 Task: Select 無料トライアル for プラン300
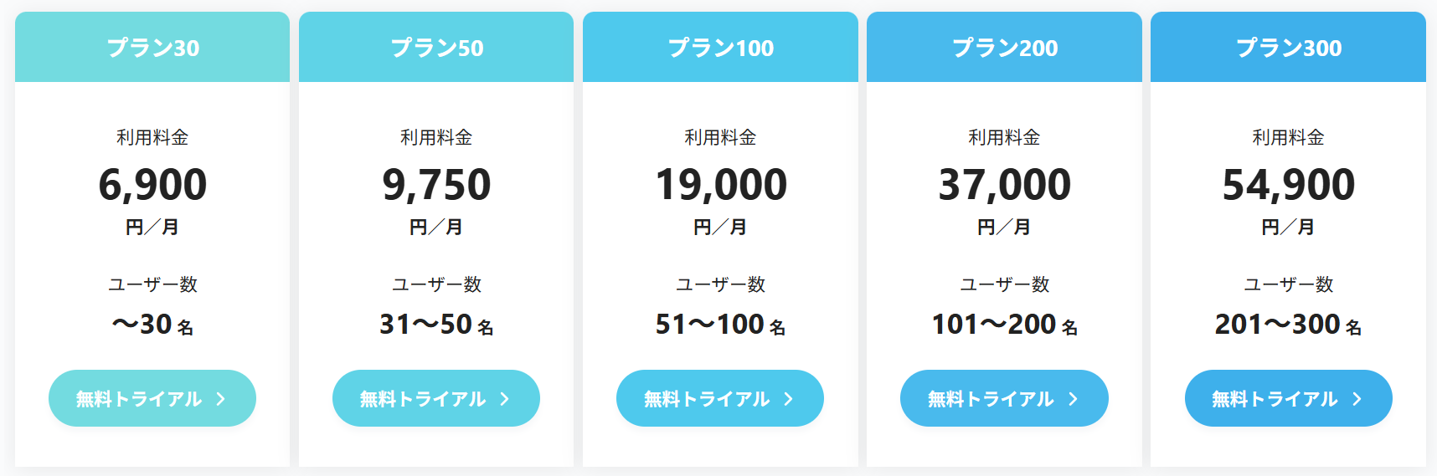click(x=1288, y=398)
